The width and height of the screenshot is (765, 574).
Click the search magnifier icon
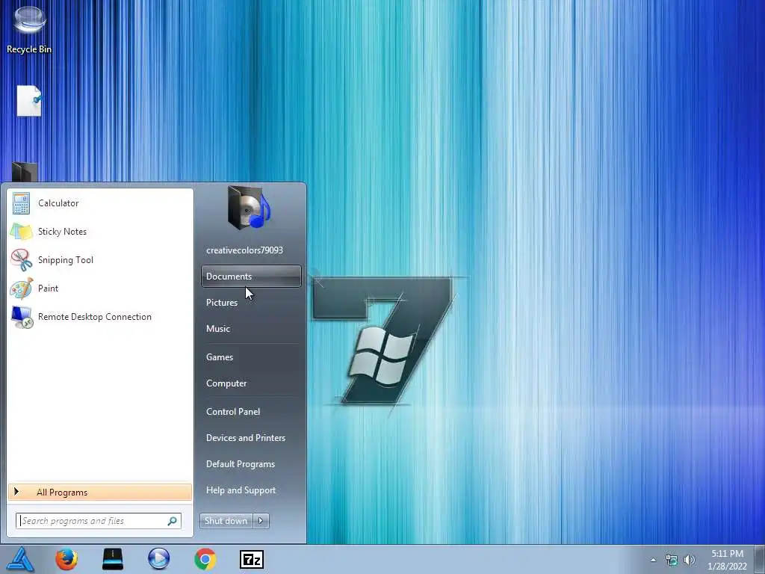pyautogui.click(x=173, y=521)
